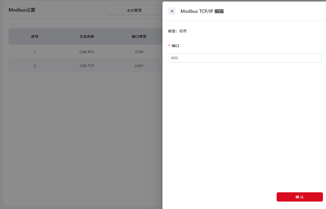Viewport: 326px width, 209px height.
Task: Click the COM interface type cell
Action: coord(139,52)
